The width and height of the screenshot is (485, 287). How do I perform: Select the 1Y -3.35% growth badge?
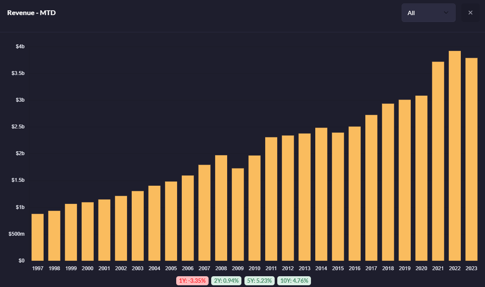tap(193, 281)
